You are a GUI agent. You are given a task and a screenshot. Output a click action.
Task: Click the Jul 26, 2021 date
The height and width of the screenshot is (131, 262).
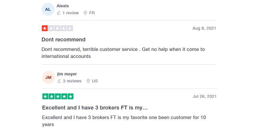(205, 96)
